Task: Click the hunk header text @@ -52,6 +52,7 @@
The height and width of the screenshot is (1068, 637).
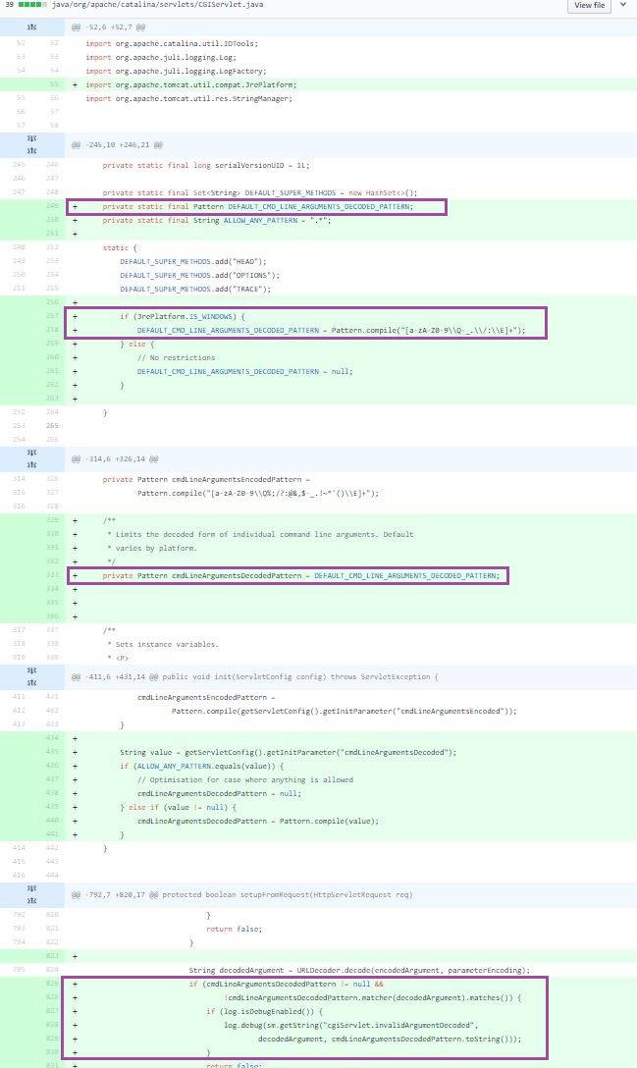Action: point(108,27)
